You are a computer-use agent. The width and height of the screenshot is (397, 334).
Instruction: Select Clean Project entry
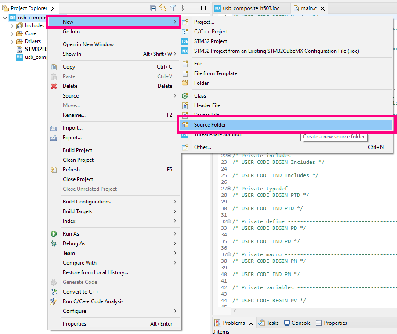point(78,160)
